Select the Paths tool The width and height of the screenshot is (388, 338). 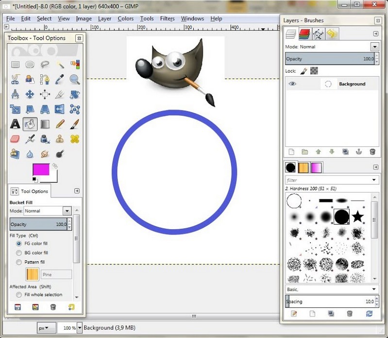pyautogui.click(x=45, y=80)
